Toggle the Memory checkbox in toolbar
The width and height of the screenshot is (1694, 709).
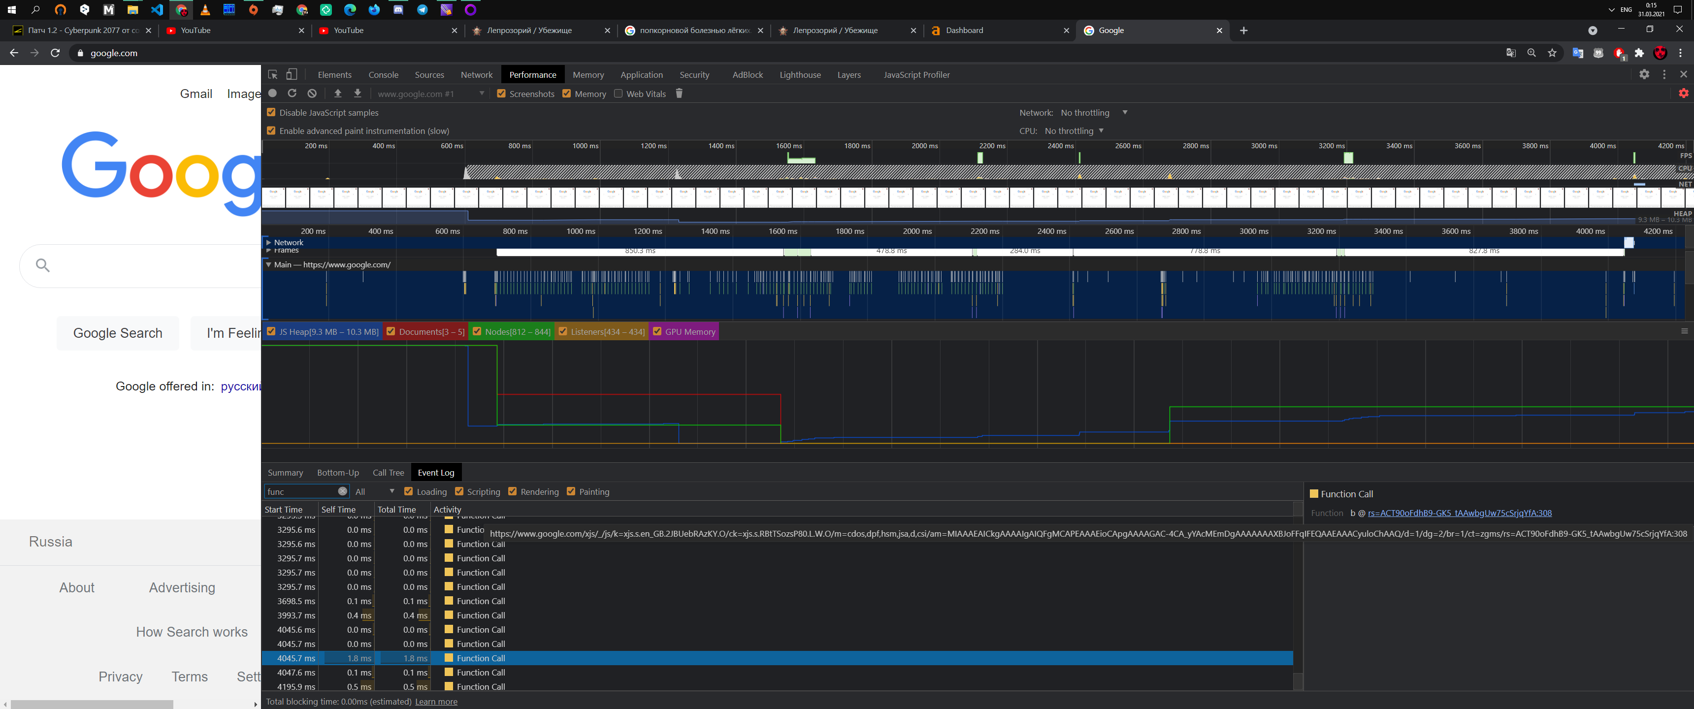[x=566, y=94]
